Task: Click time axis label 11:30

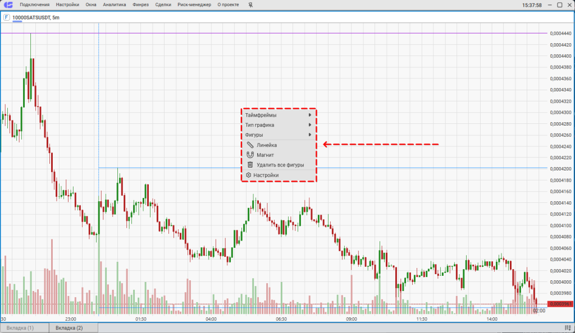Action: click(x=422, y=319)
